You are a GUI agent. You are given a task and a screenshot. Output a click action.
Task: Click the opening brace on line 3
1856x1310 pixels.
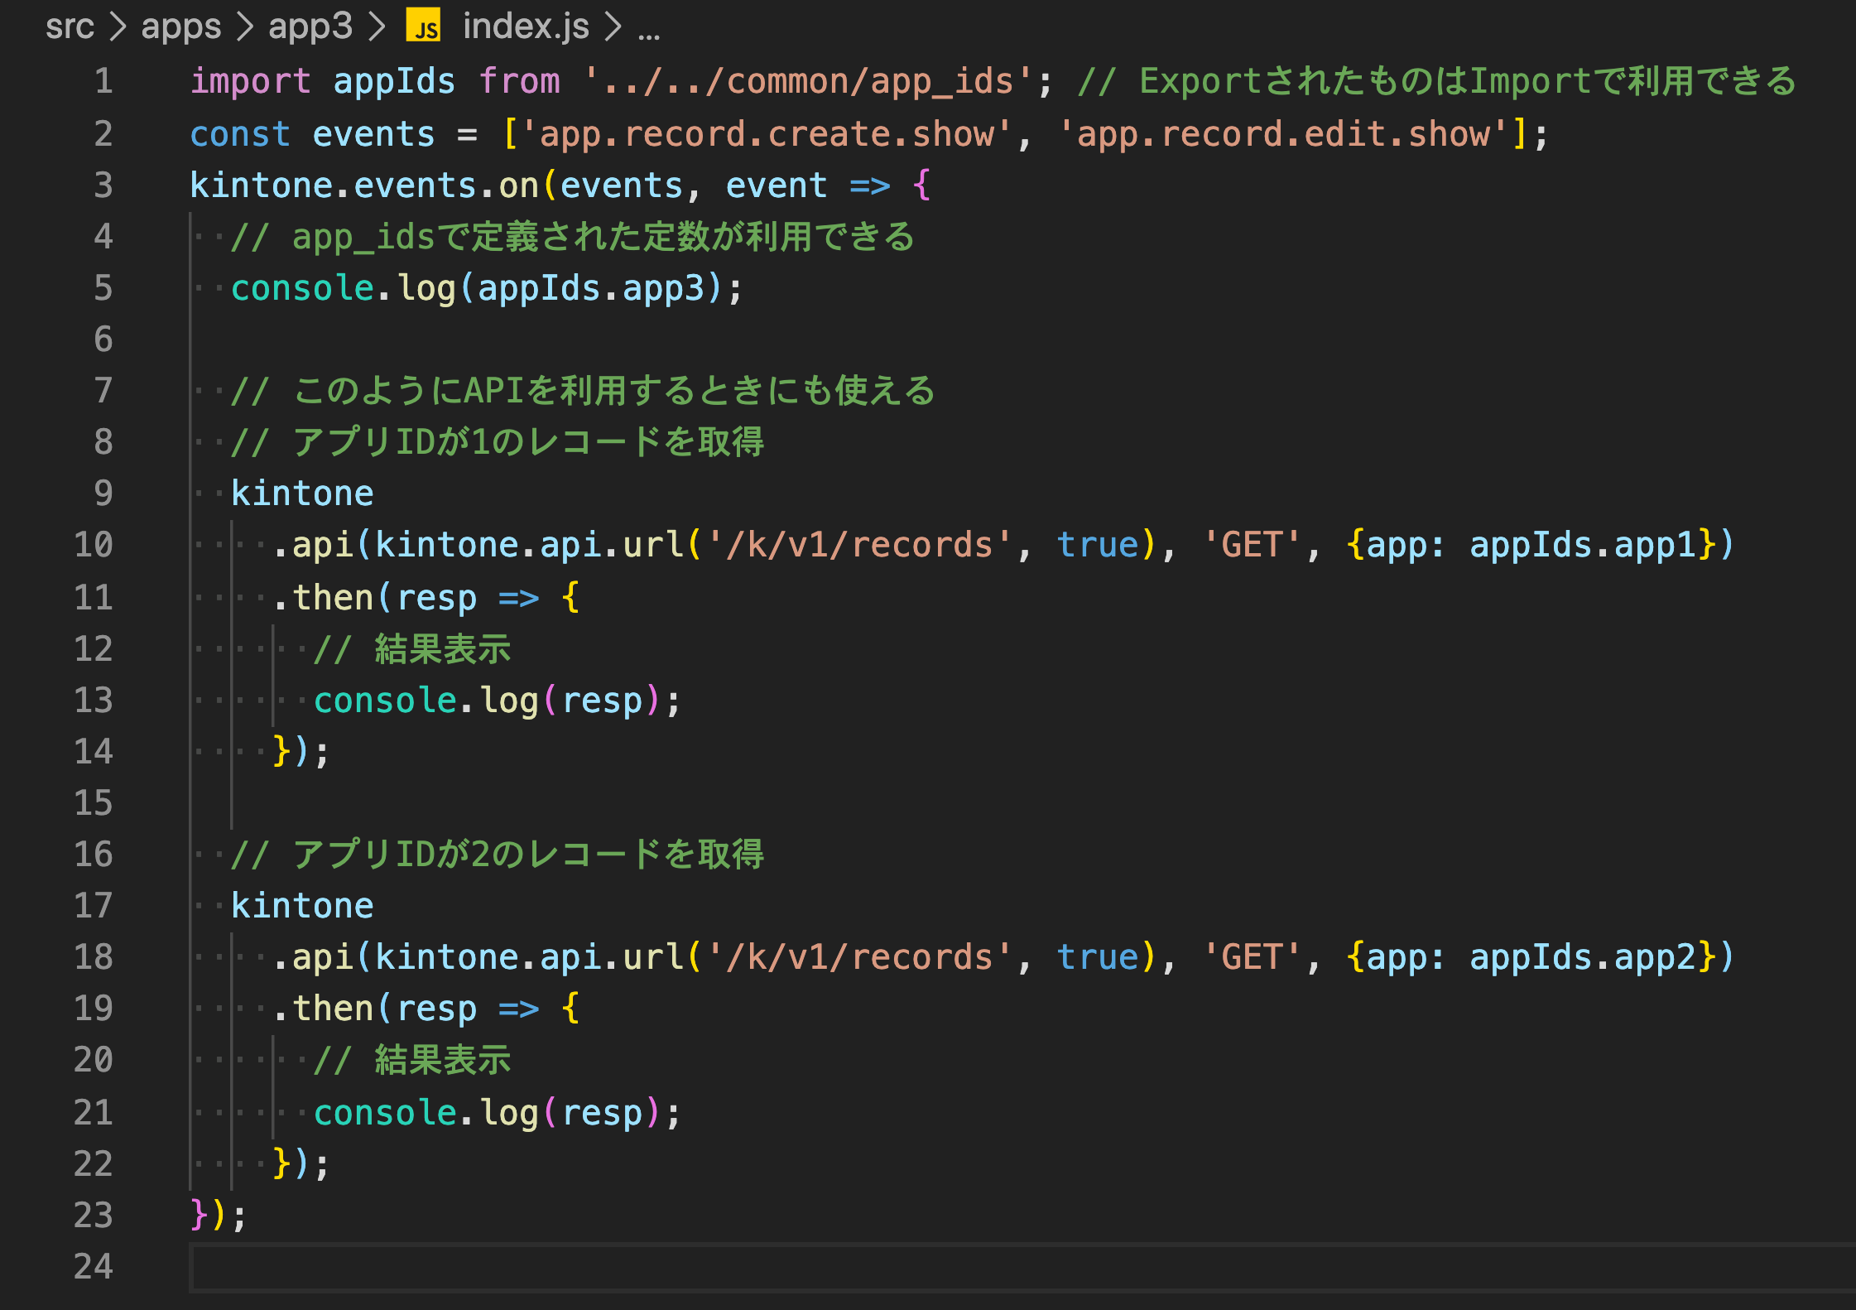921,185
